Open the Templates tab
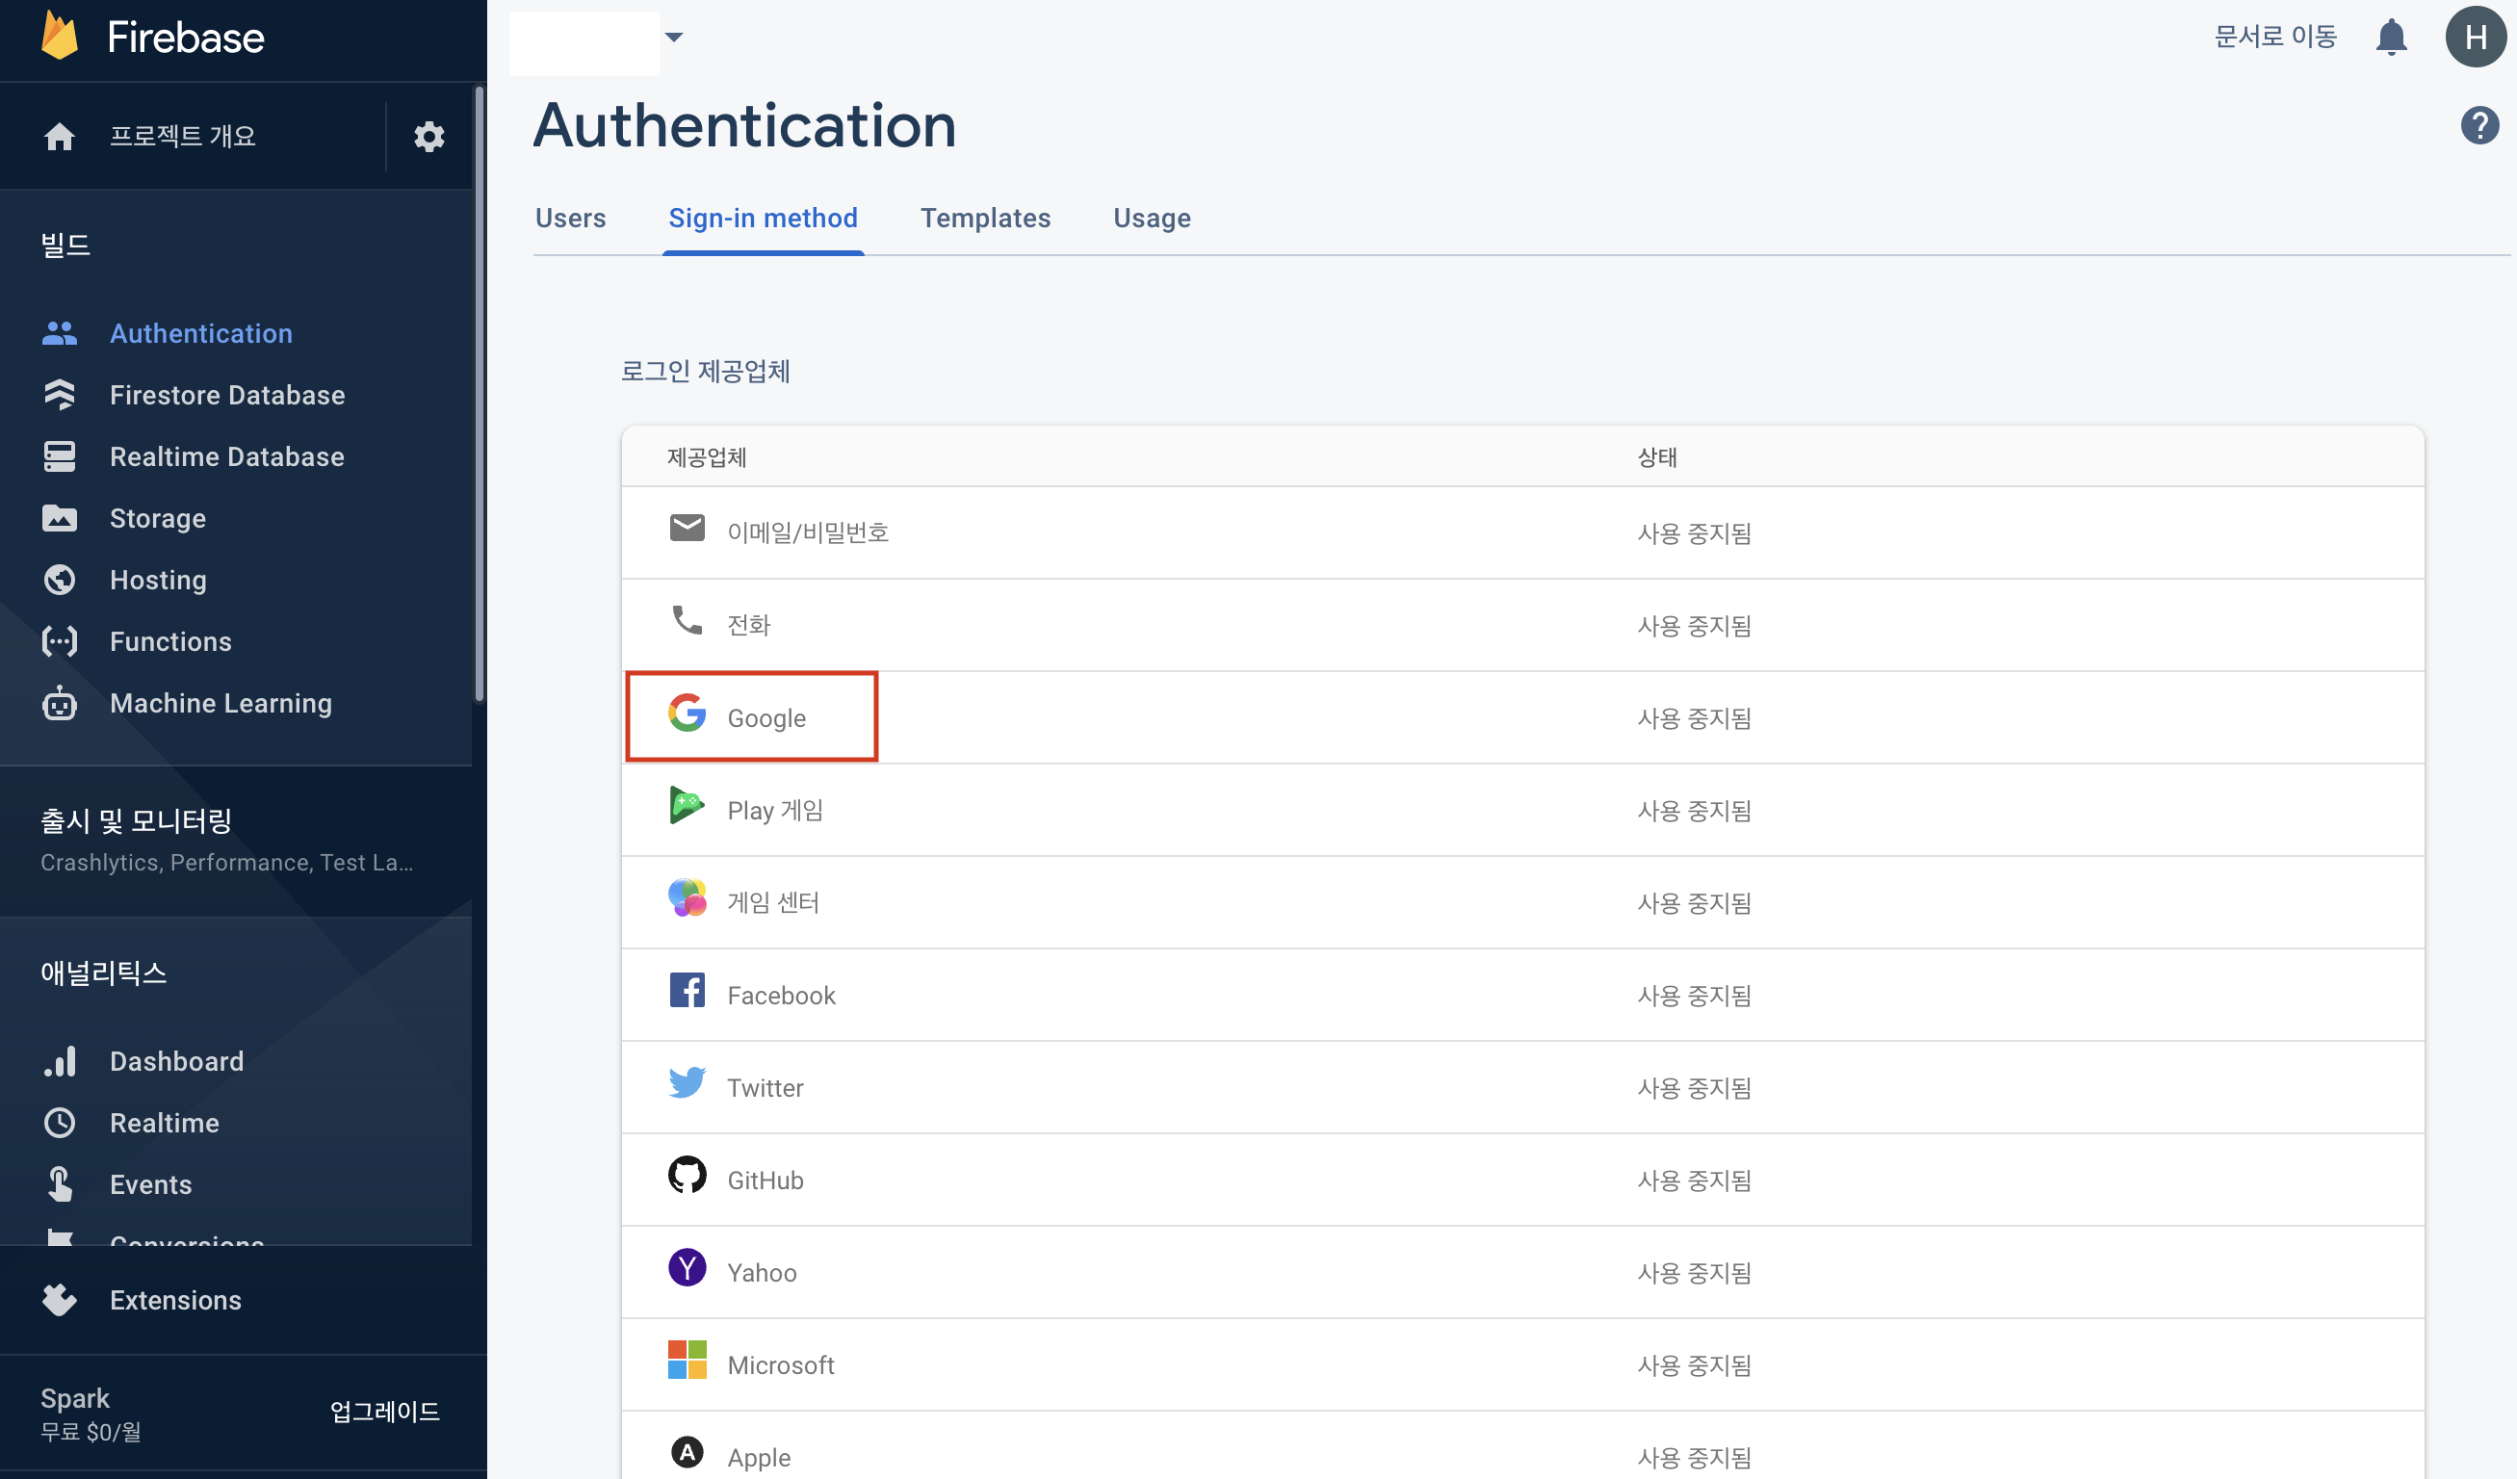 [985, 218]
